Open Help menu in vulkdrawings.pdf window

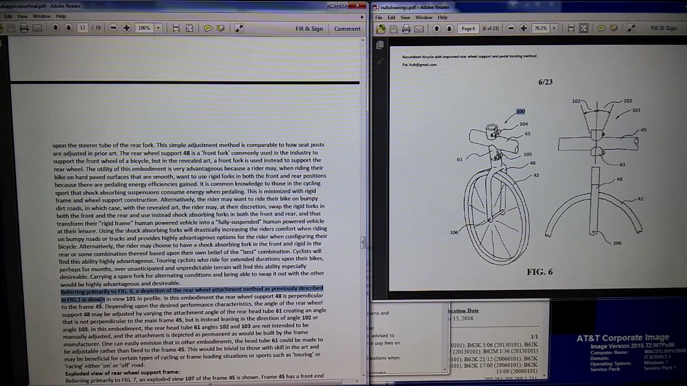pyautogui.click(x=442, y=17)
